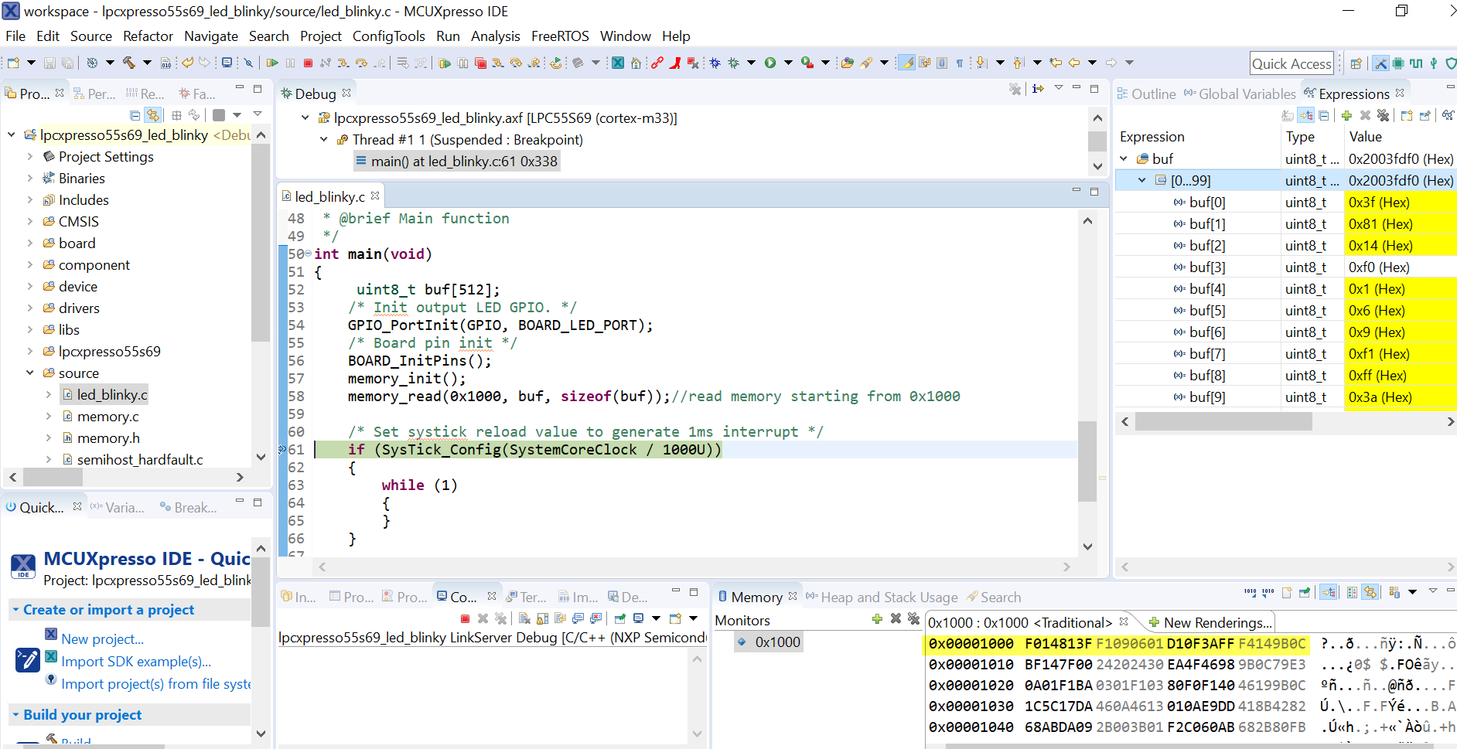Toggle Show Whitespace Characters in the toolbar
This screenshot has height=749, width=1457.
960,62
